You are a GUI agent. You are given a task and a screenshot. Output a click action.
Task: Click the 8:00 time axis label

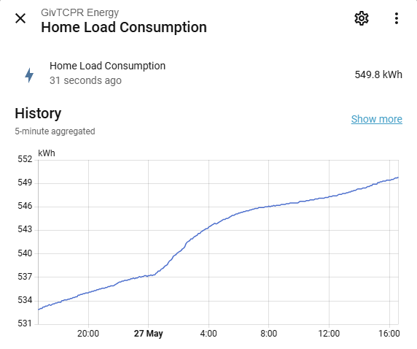click(268, 334)
